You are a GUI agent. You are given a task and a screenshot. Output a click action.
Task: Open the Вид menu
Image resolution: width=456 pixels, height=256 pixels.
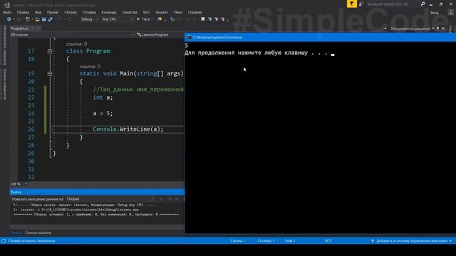point(38,12)
